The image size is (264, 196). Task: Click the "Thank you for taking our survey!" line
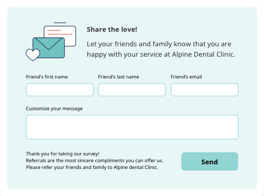[62, 154]
